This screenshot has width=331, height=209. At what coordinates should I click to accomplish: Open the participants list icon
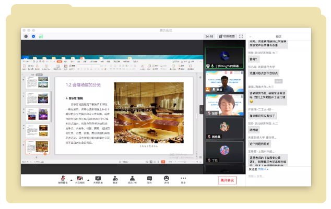tap(132, 178)
